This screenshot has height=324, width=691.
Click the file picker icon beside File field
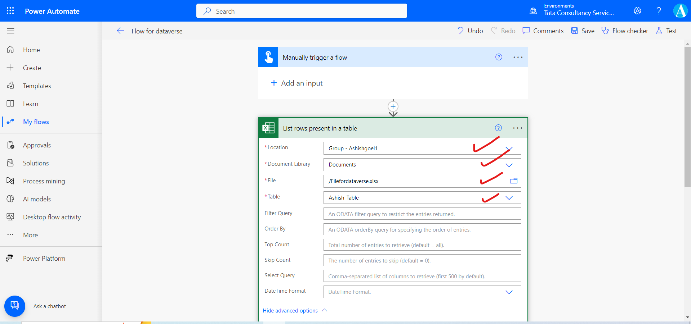(x=513, y=181)
